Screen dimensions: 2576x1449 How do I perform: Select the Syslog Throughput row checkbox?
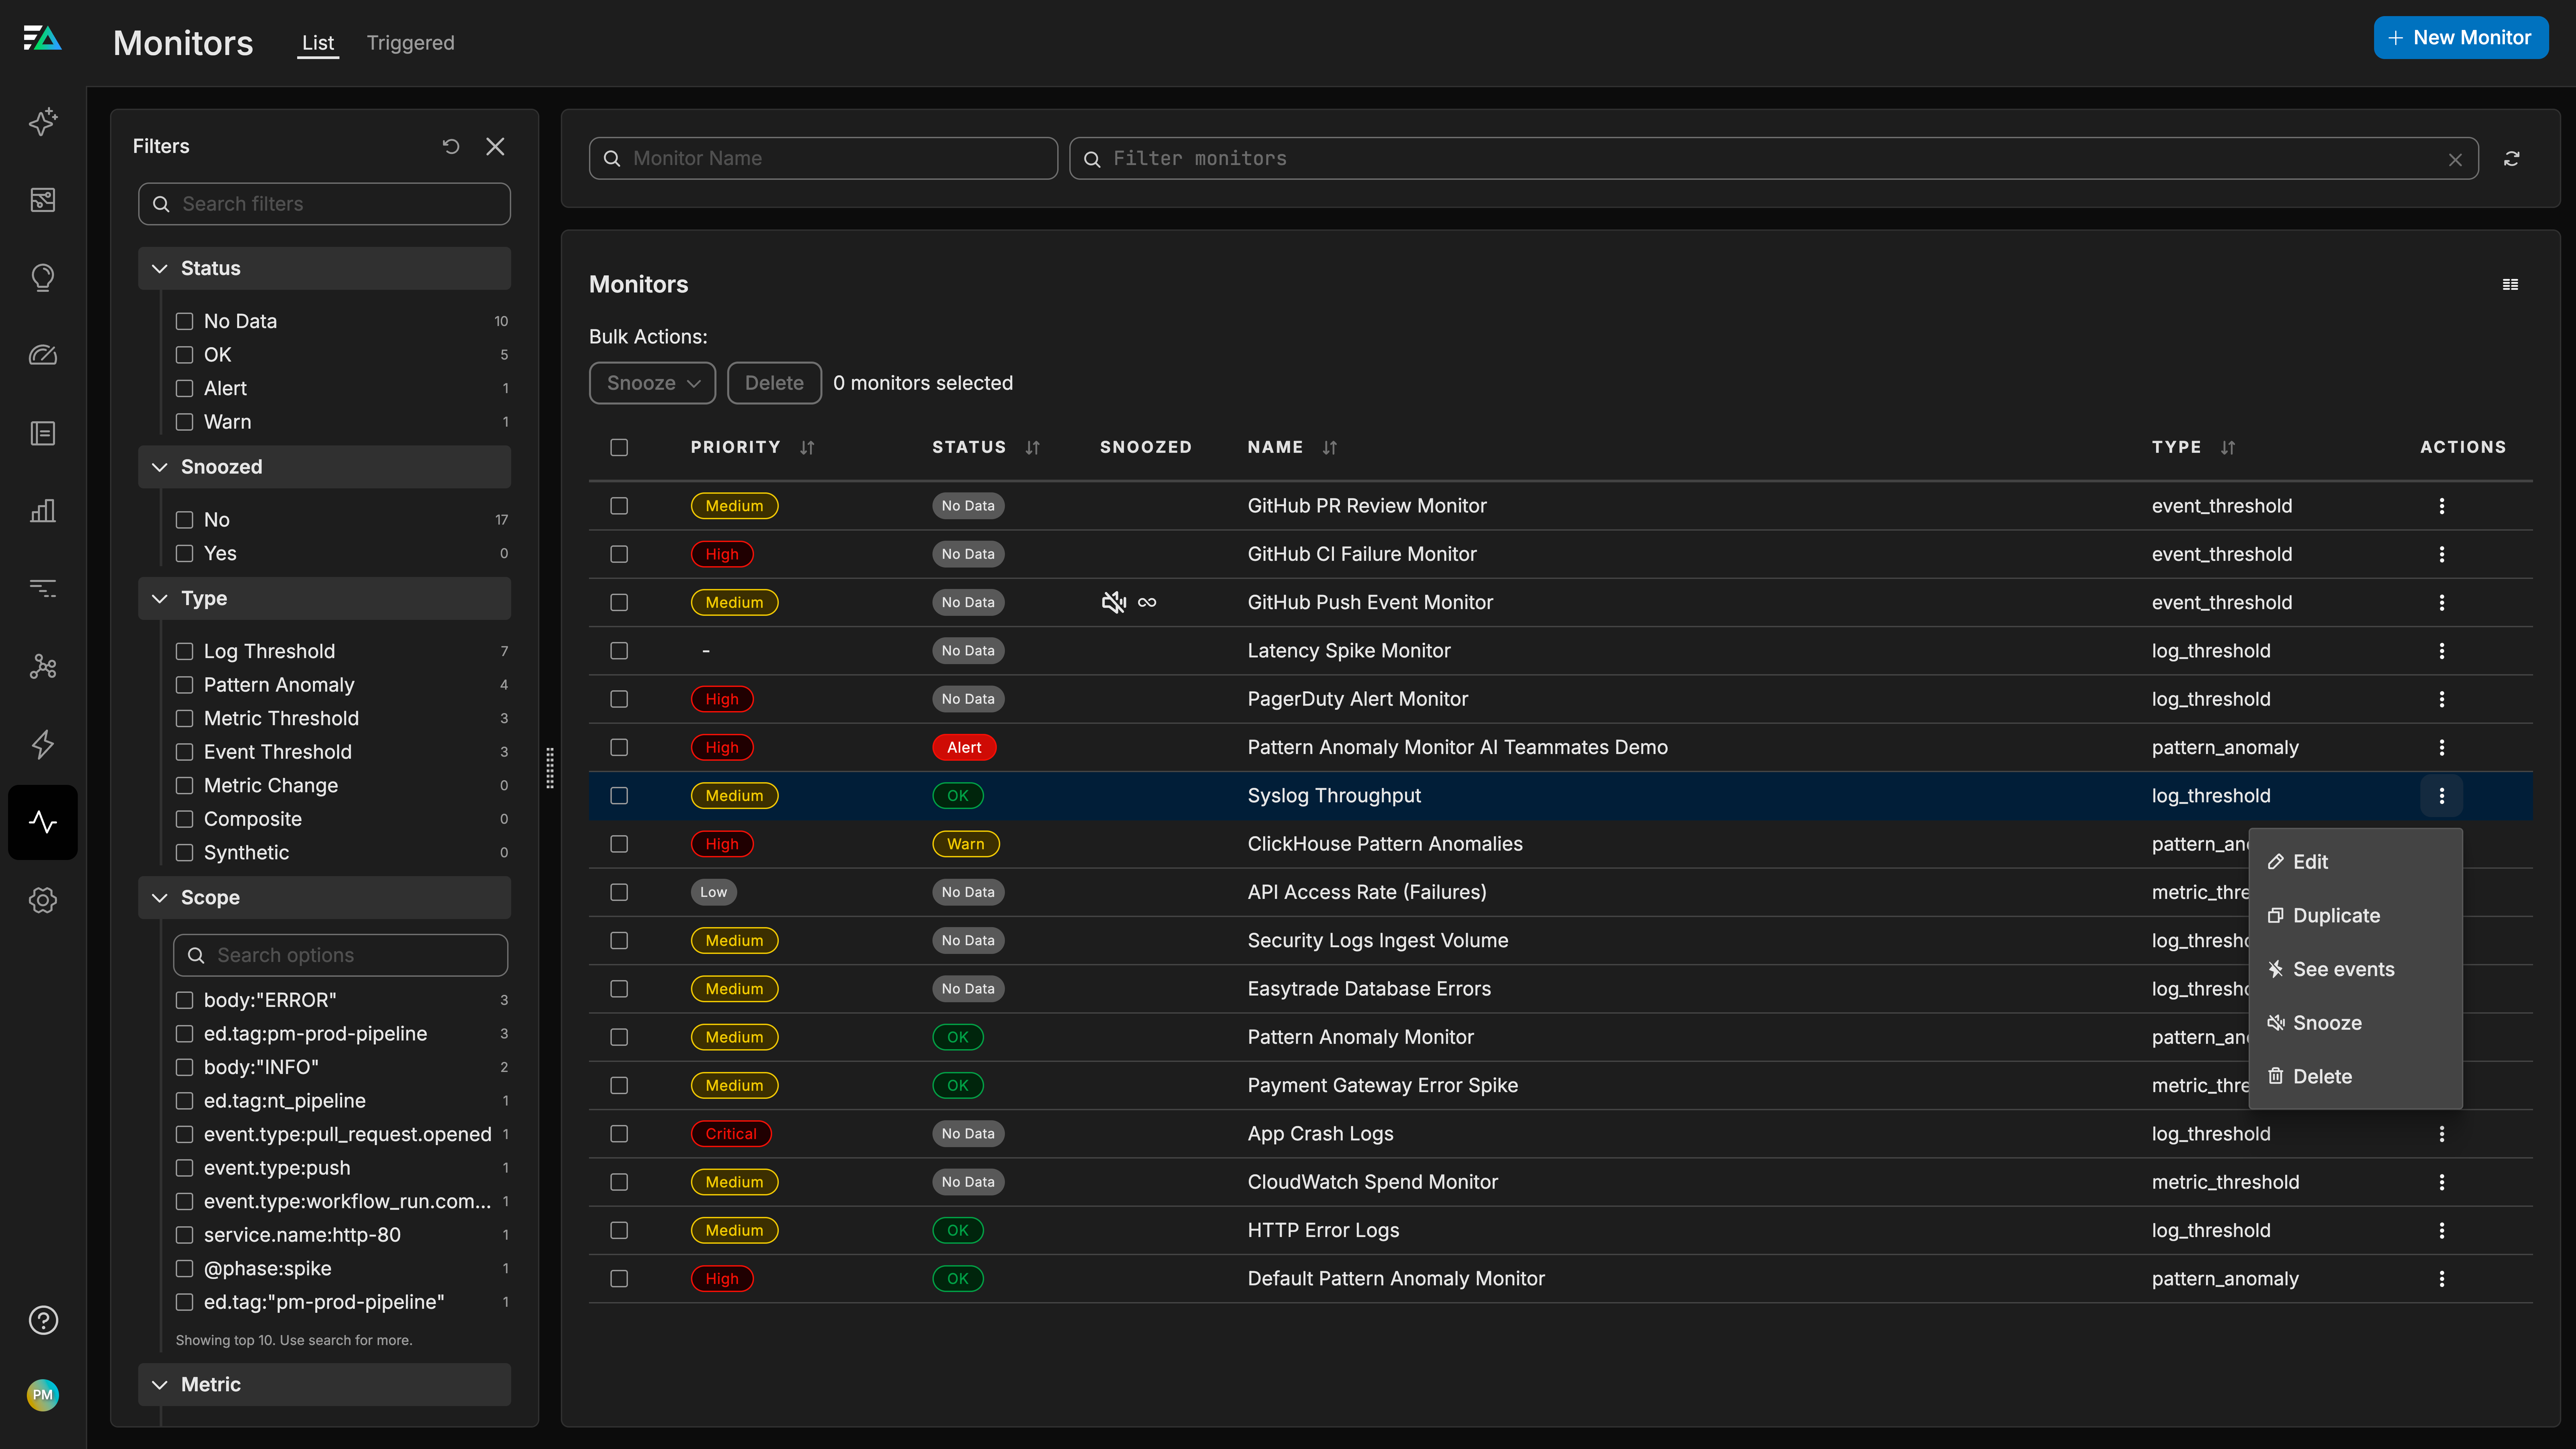(619, 796)
